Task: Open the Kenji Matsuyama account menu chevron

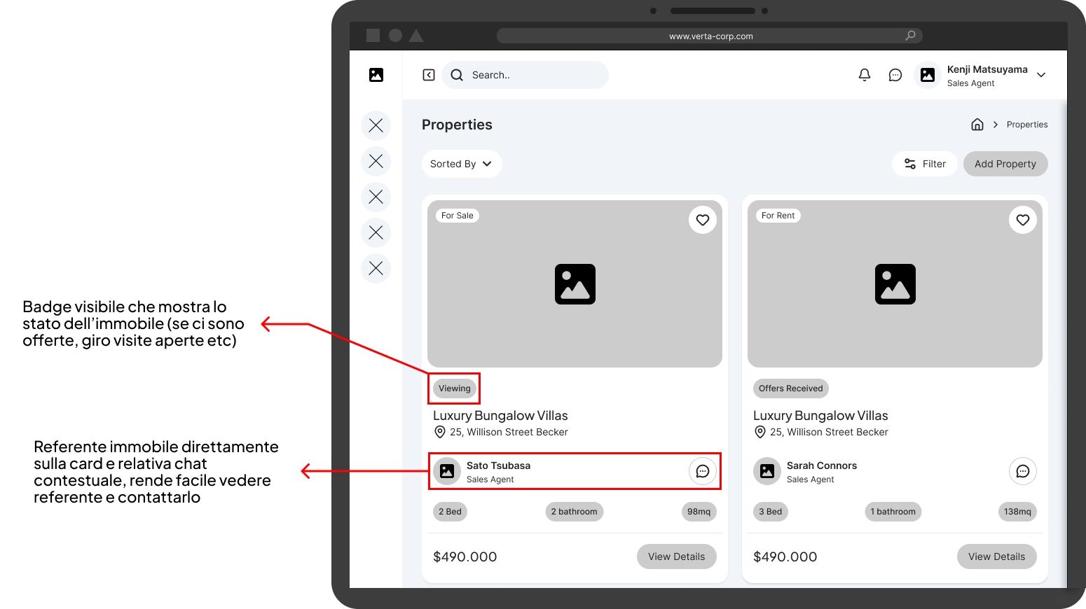Action: tap(1041, 75)
